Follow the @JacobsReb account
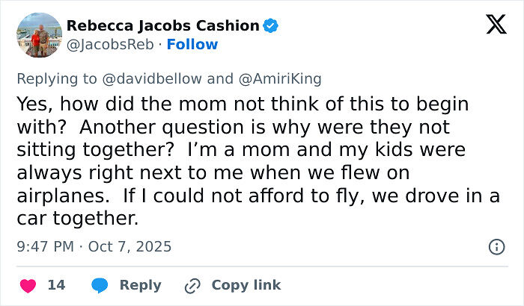The width and height of the screenshot is (524, 306). tap(192, 45)
